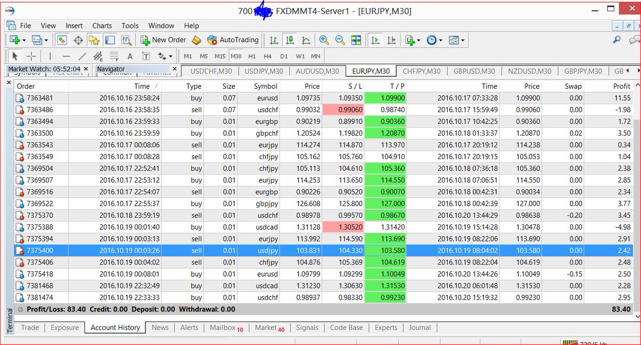The height and width of the screenshot is (345, 641).
Task: Select D1 timeframe
Action: [x=284, y=56]
